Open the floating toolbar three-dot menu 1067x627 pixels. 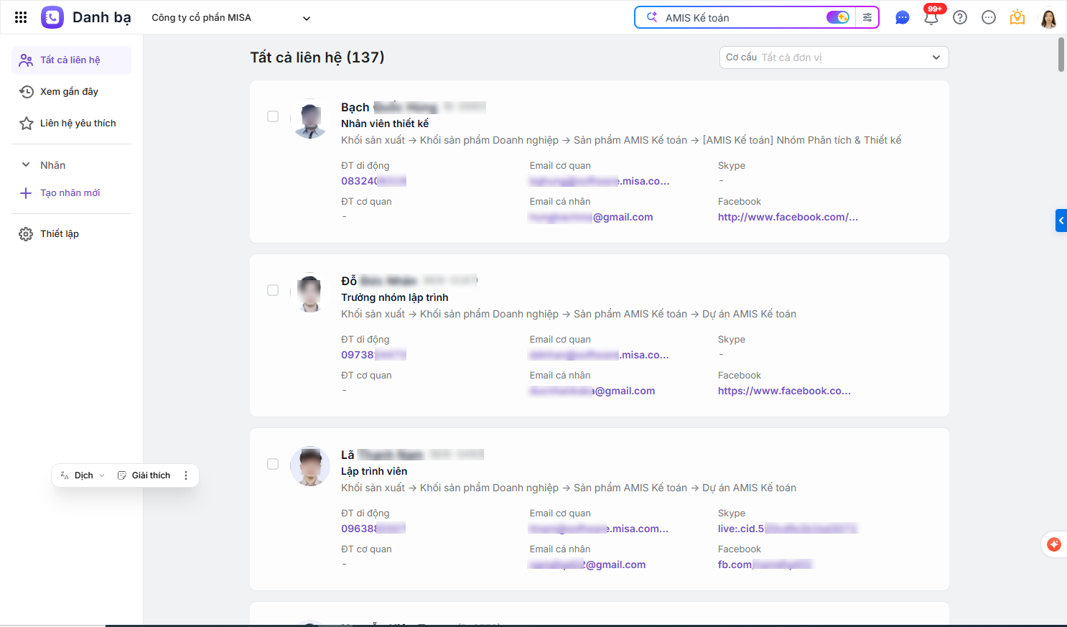click(186, 475)
